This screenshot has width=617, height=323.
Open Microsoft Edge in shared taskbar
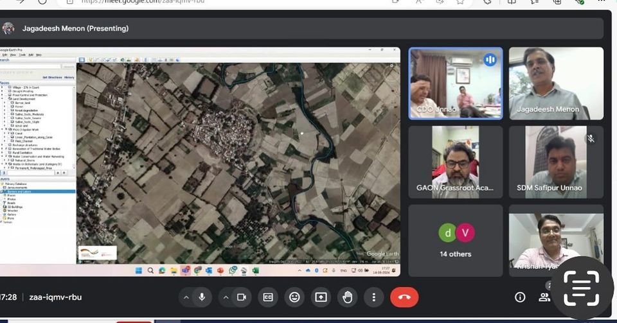162,270
